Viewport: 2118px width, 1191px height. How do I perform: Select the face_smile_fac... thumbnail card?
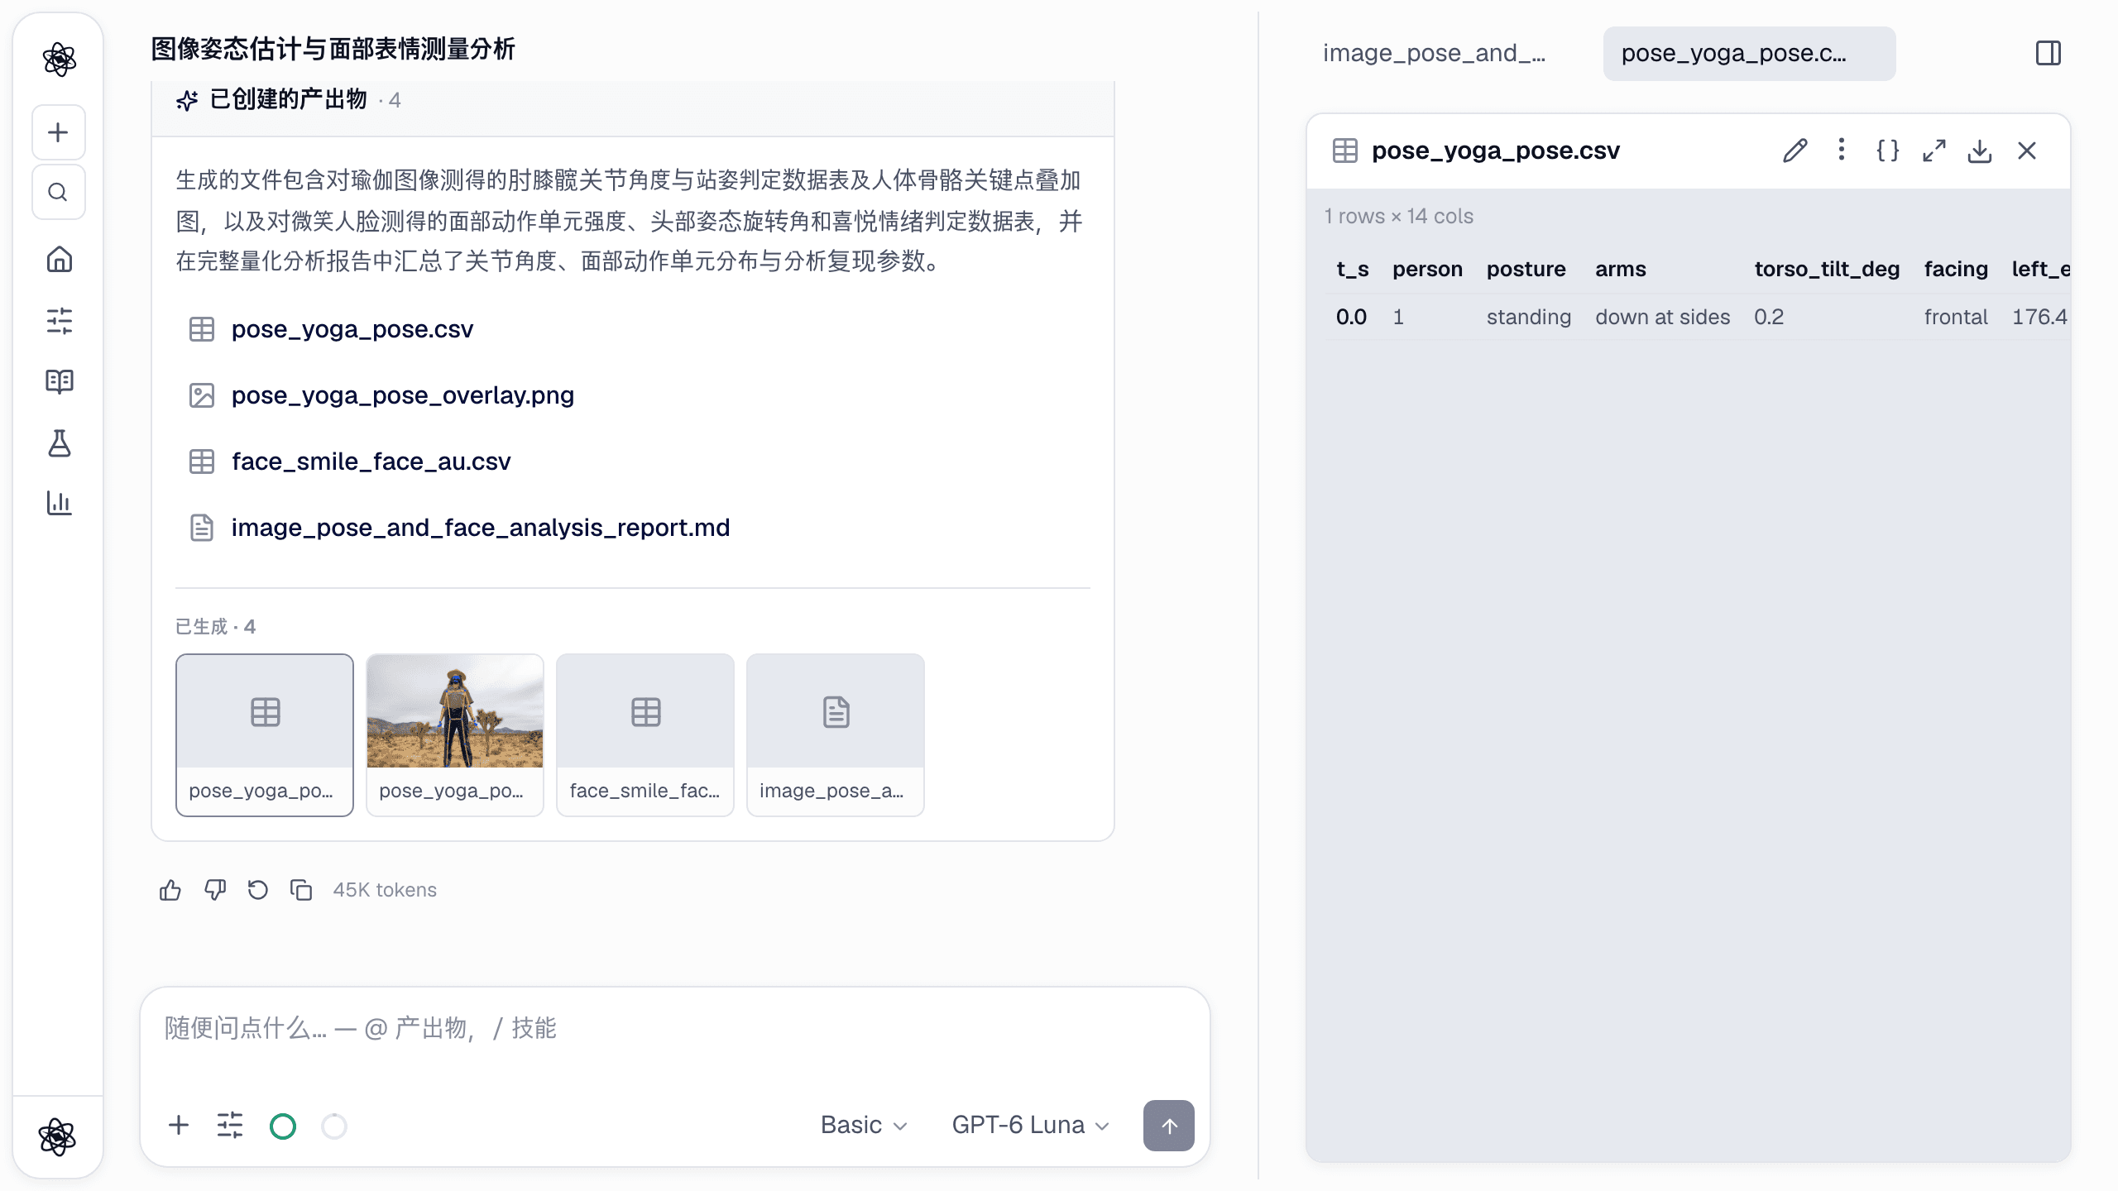645,735
